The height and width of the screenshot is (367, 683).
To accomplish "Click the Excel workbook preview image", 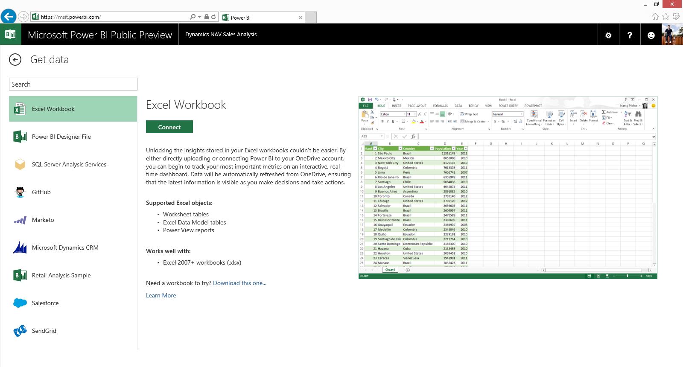I will pyautogui.click(x=508, y=188).
